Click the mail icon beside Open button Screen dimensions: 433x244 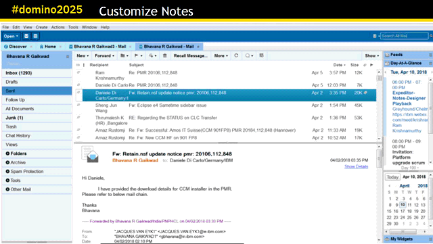pos(26,36)
